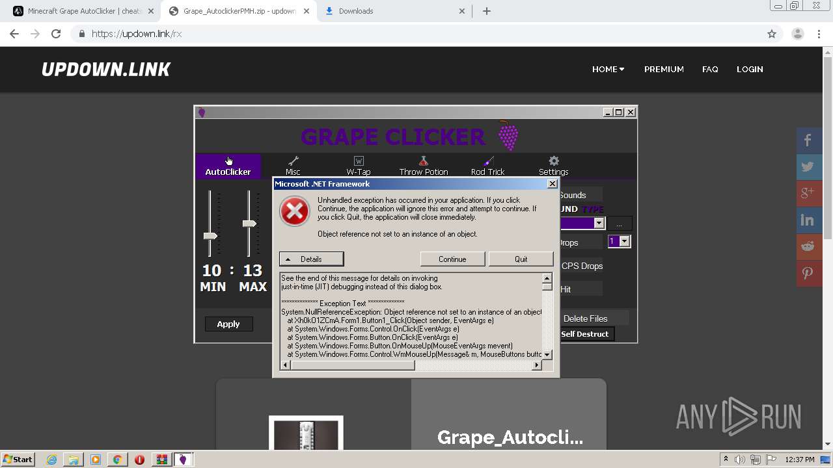Screen dimensions: 833x468
Task: Select the Rod Trick fishing rod icon
Action: click(488, 161)
